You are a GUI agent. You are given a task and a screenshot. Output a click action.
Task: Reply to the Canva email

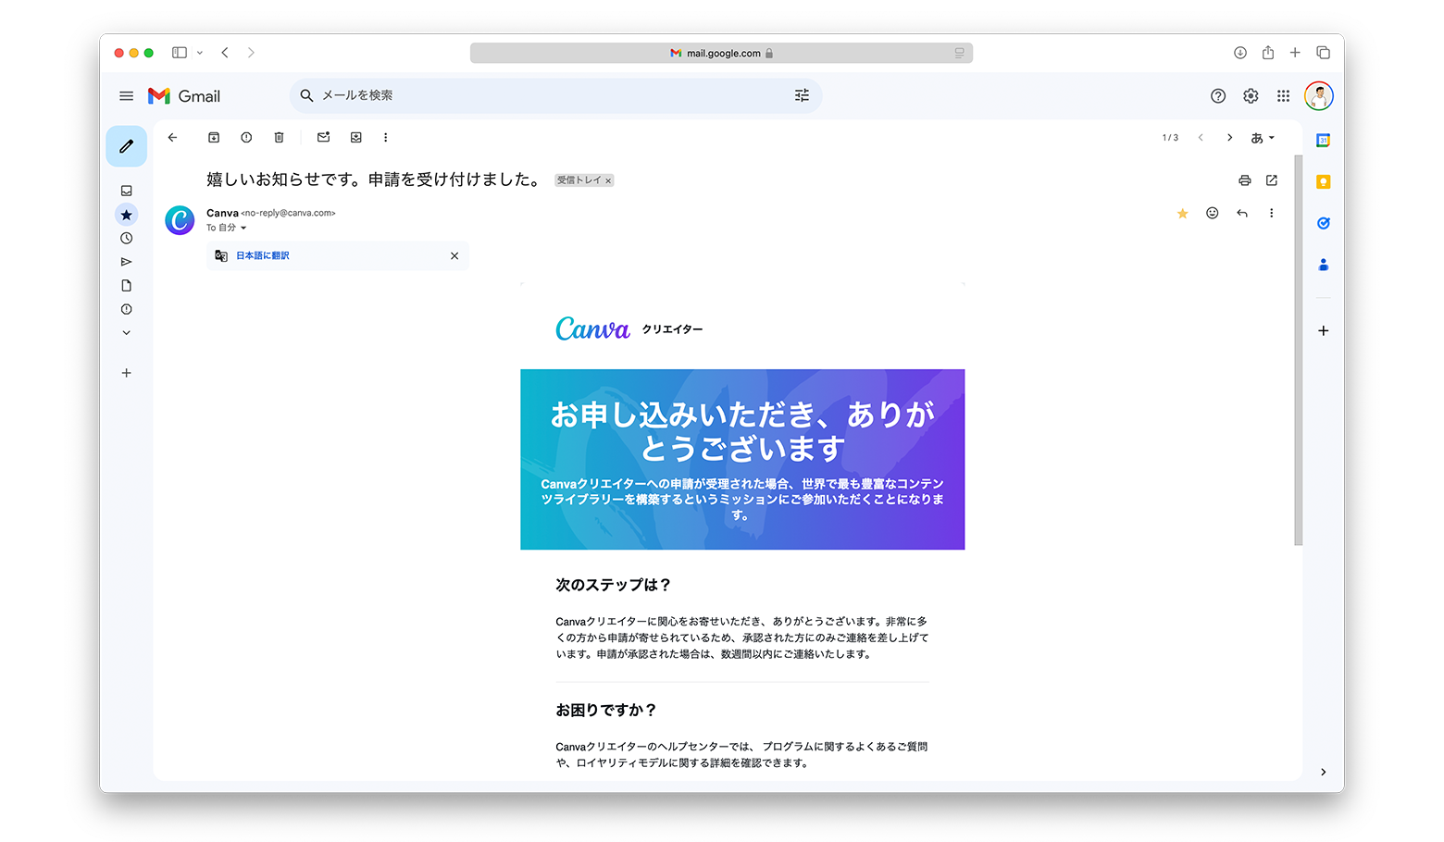point(1242,214)
